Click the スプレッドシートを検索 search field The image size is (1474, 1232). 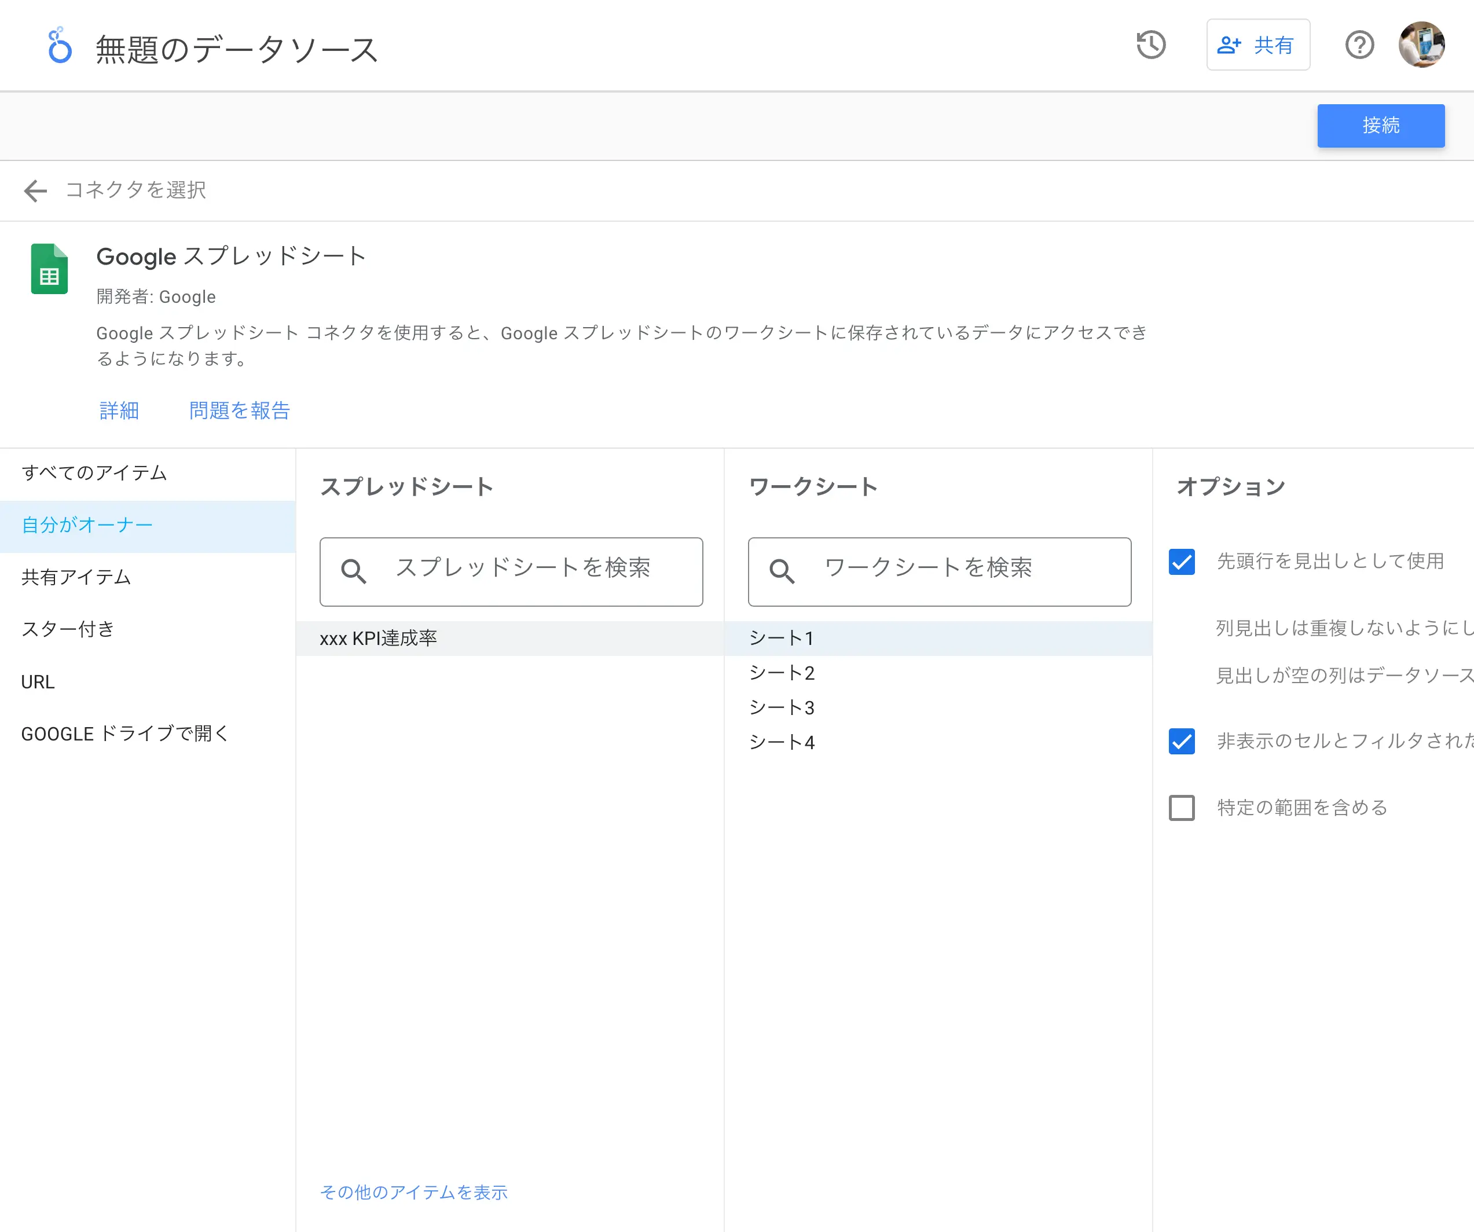click(x=511, y=571)
